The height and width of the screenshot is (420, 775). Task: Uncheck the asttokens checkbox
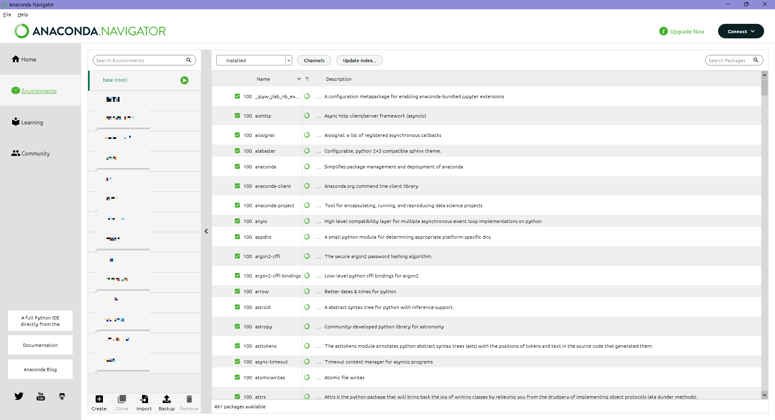click(237, 346)
